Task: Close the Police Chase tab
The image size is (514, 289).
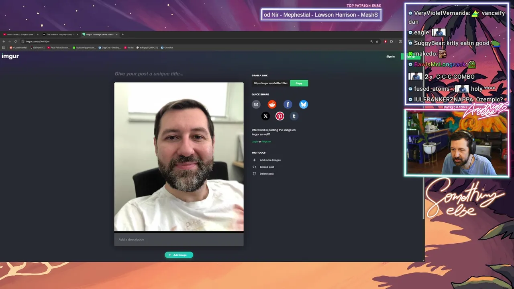Action: pos(38,35)
